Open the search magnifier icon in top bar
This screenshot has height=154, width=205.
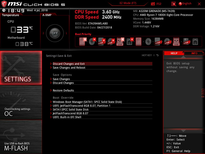(x=174, y=4)
